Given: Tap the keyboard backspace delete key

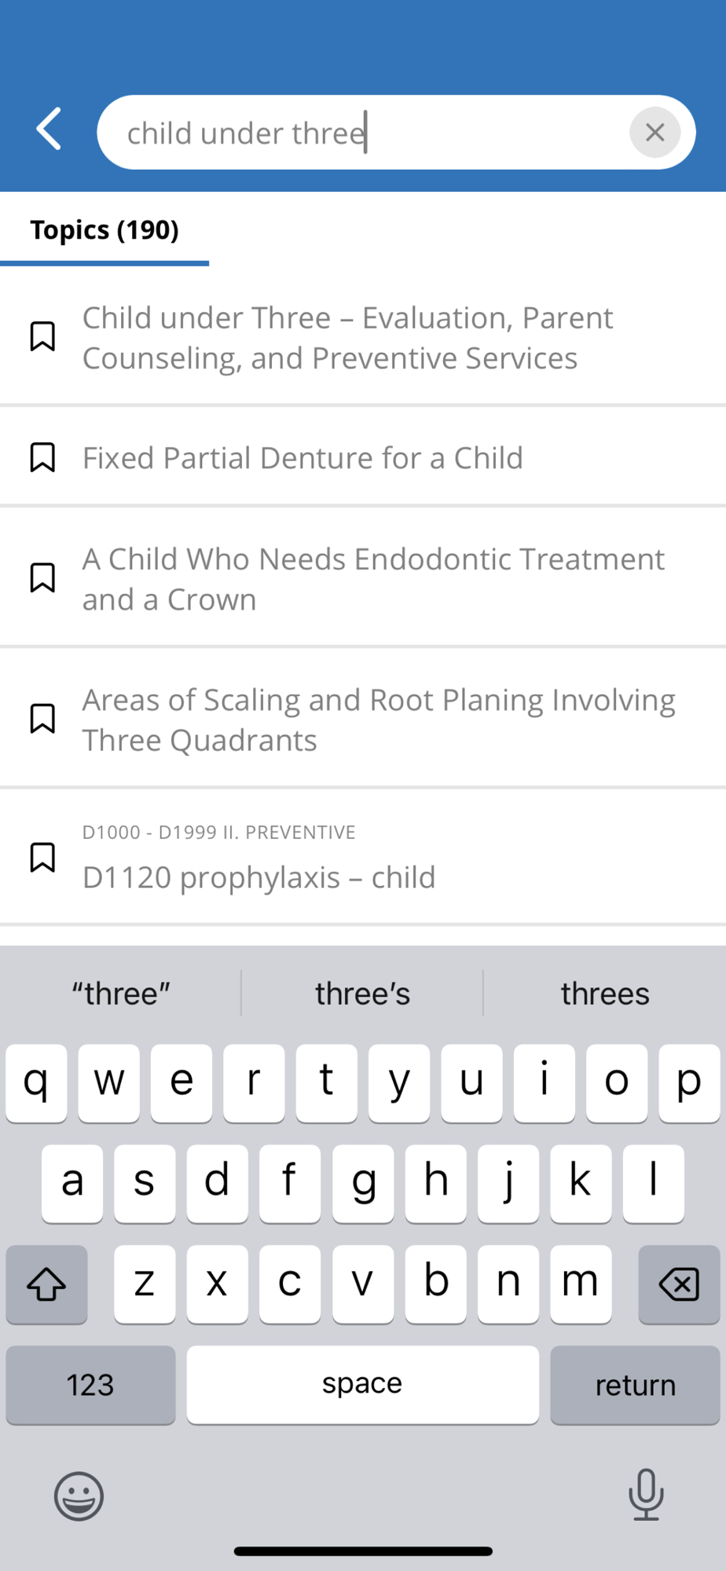Looking at the screenshot, I should 679,1284.
